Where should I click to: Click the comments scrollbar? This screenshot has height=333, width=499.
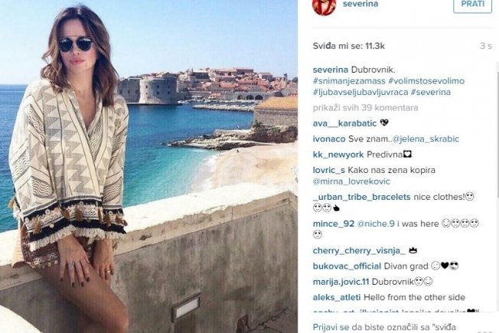pos(497,186)
